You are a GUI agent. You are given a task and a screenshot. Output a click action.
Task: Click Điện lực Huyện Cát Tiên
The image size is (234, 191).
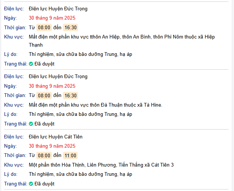[x=55, y=137]
